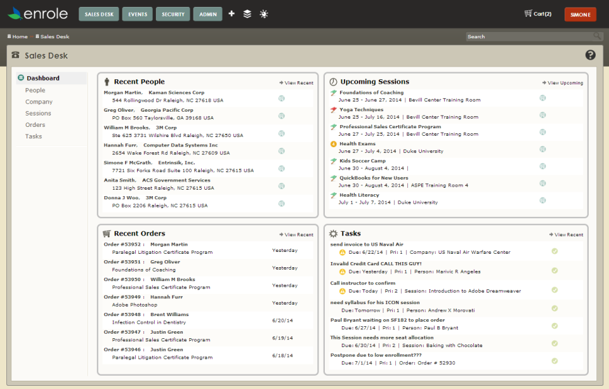609x389 pixels.
Task: Mark Call instructor to confirm task complete
Action: tap(554, 290)
